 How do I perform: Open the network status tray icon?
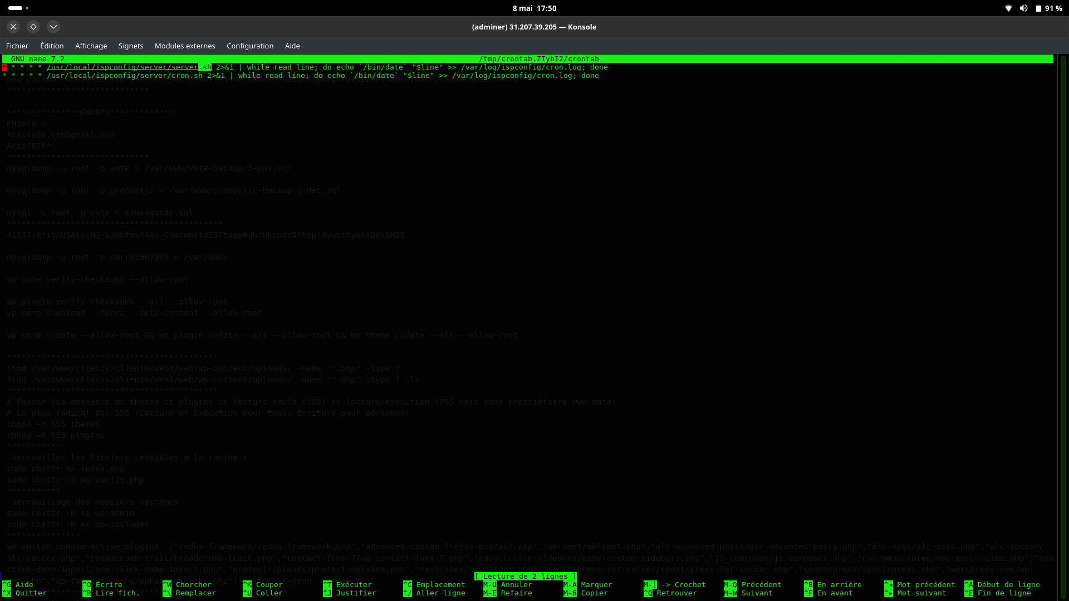coord(1008,8)
